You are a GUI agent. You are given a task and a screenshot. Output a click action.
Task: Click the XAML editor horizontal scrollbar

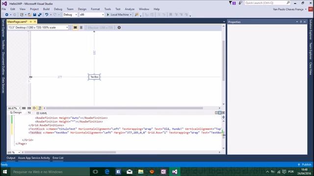[70, 152]
